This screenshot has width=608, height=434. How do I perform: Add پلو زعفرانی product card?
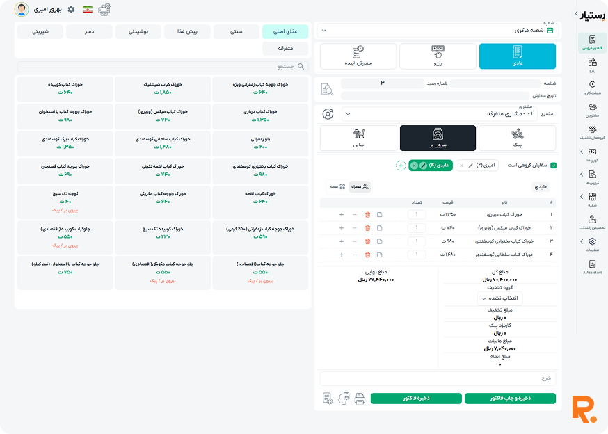[260, 143]
